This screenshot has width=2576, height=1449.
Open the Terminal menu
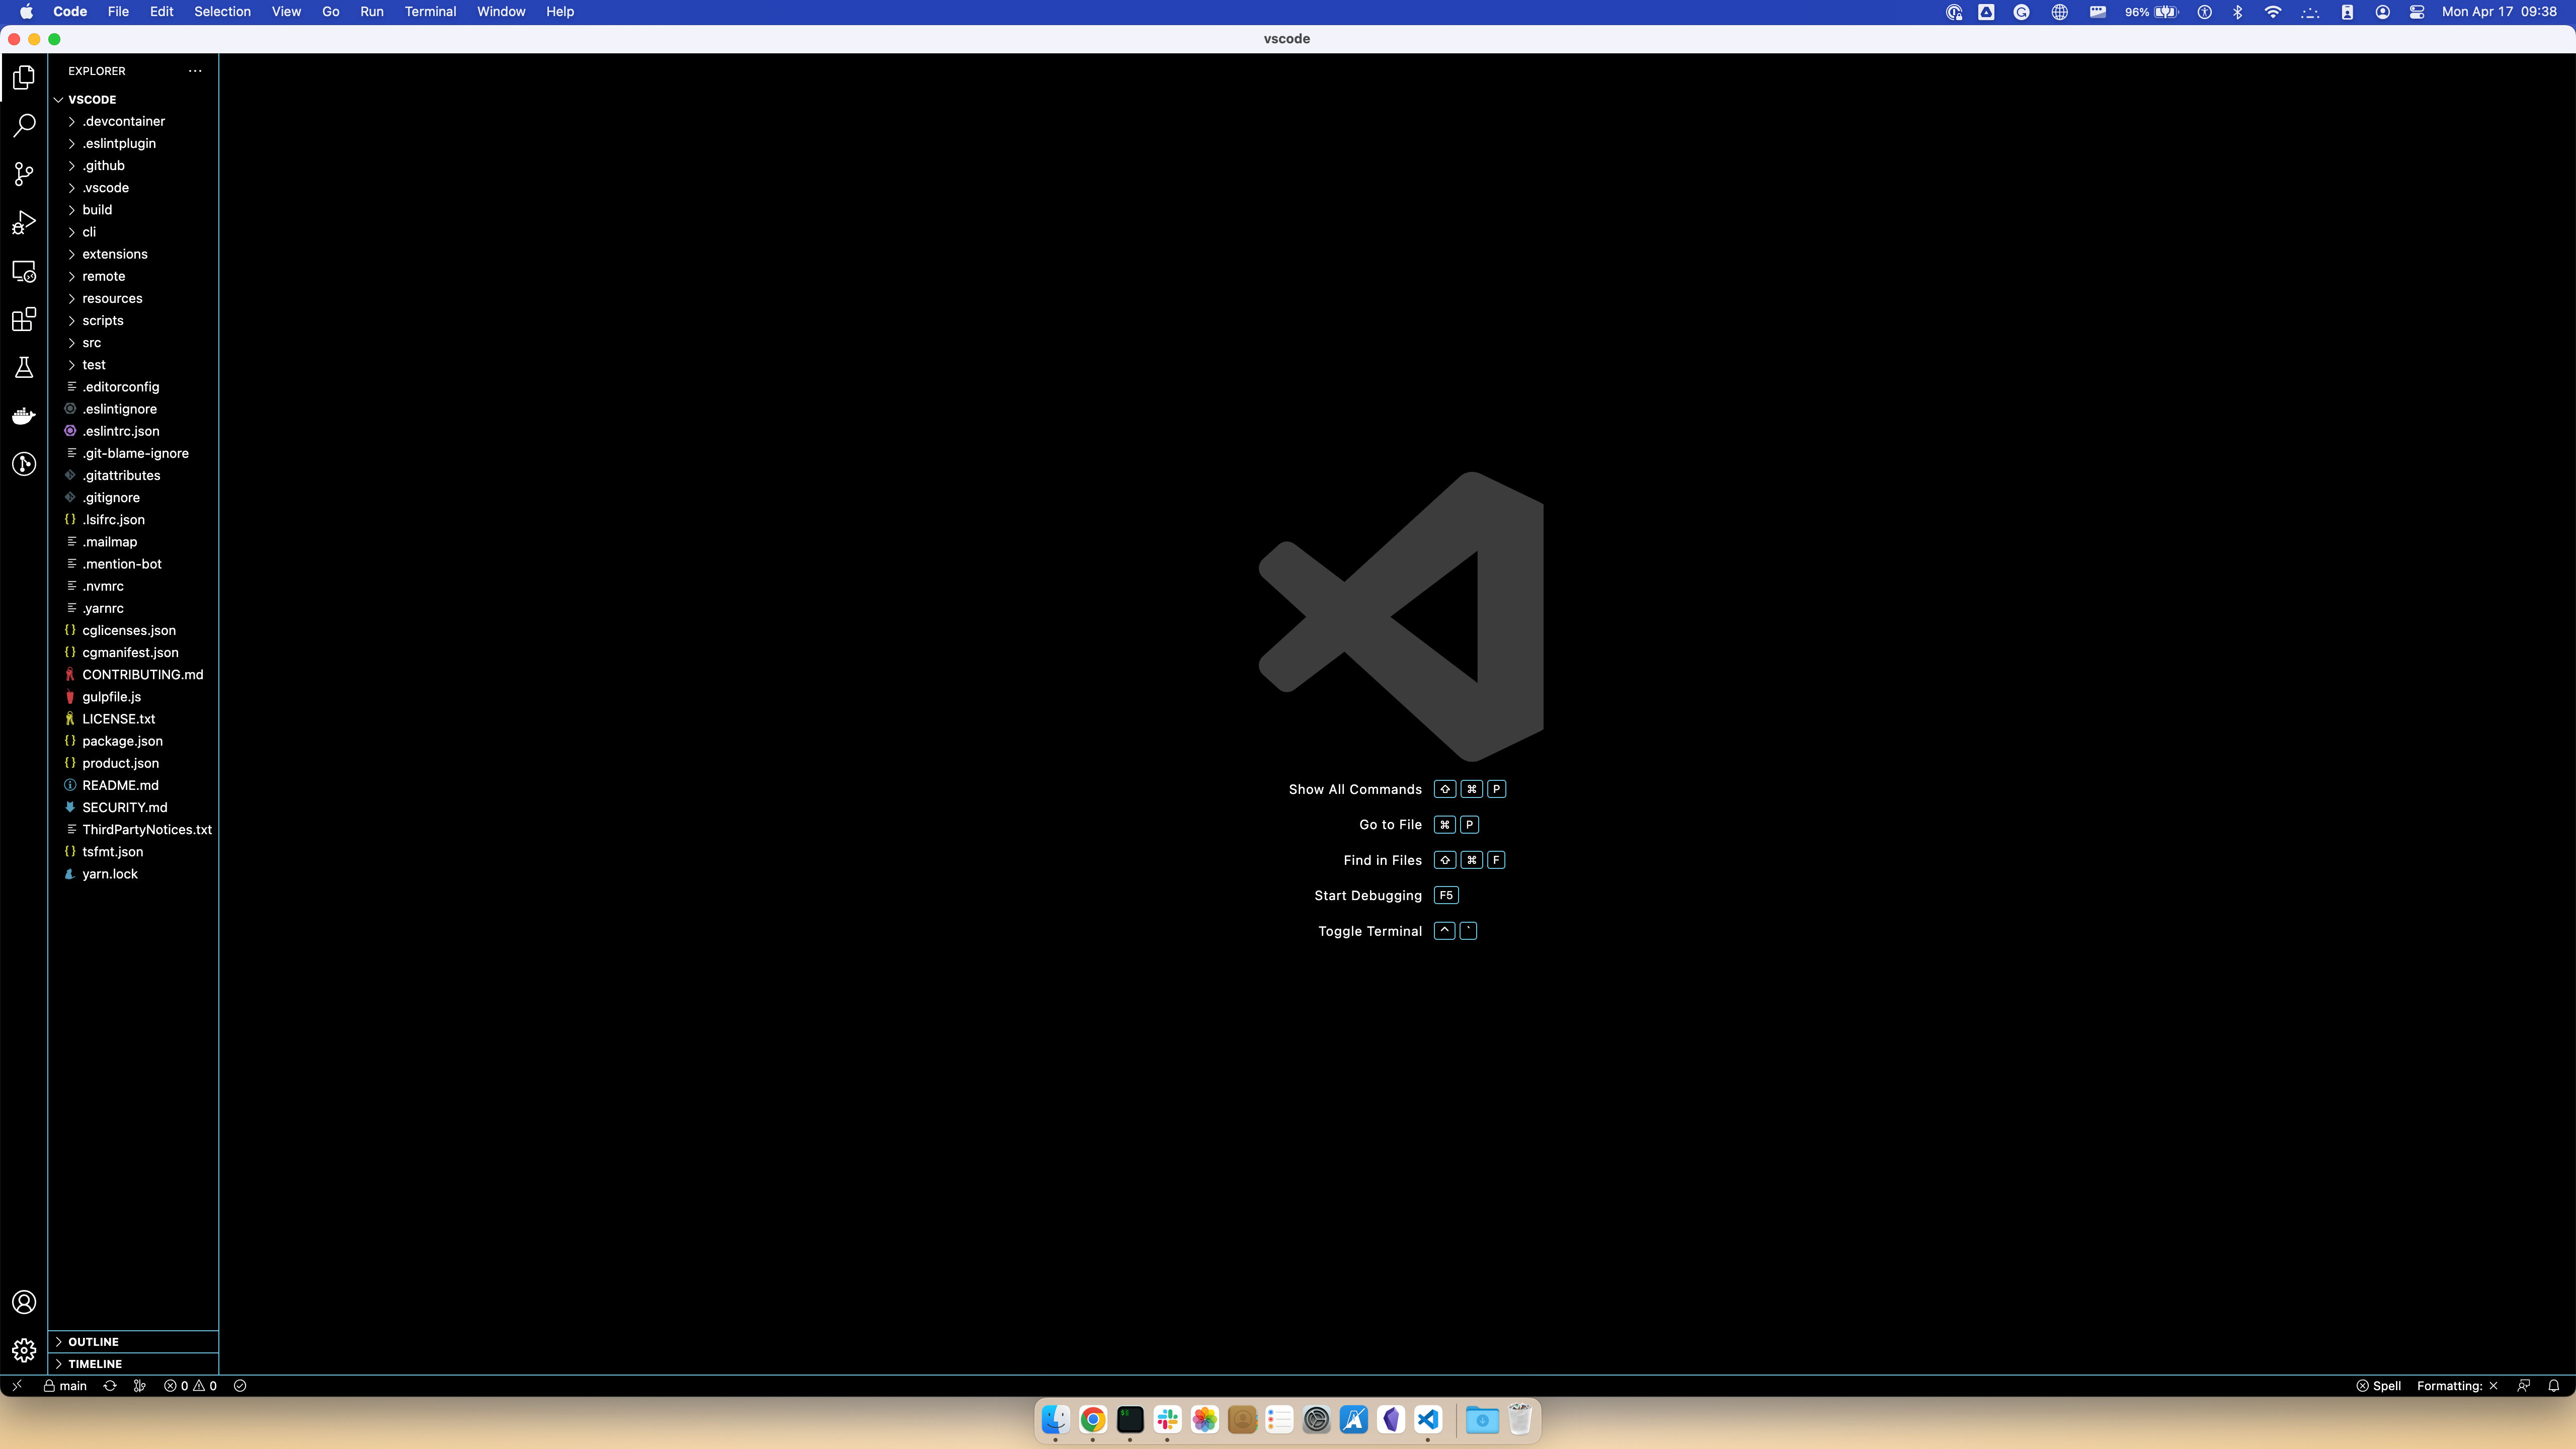click(x=431, y=11)
